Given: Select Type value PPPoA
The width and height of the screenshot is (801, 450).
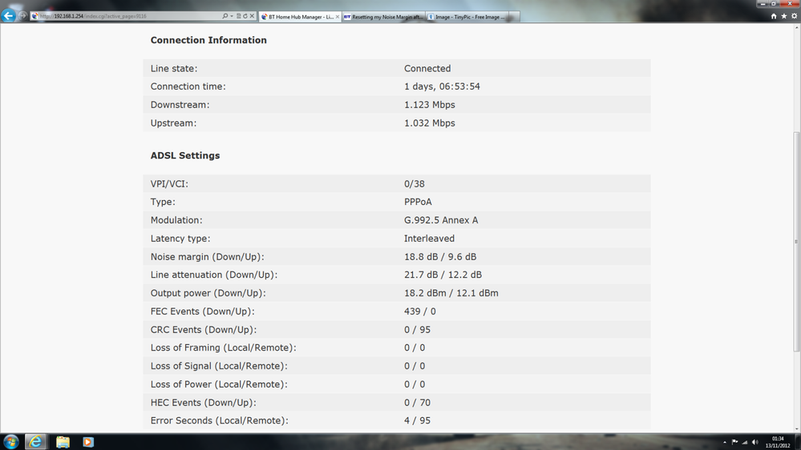Looking at the screenshot, I should click(418, 202).
